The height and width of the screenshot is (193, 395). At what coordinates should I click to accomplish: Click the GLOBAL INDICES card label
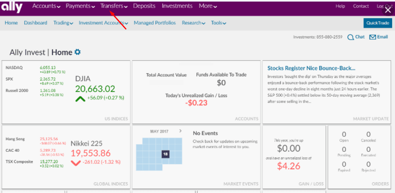click(x=111, y=184)
